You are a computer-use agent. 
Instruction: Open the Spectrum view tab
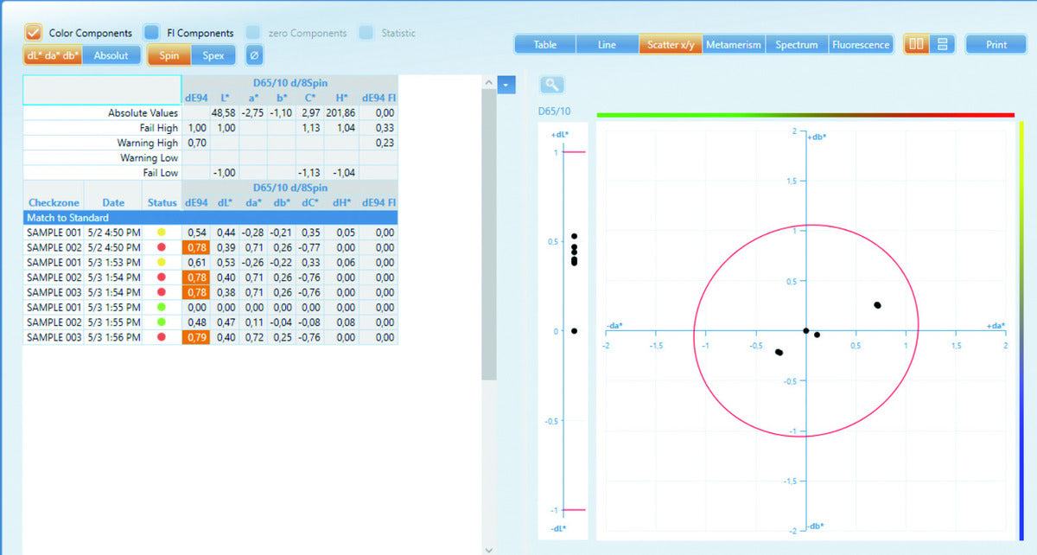tap(796, 44)
